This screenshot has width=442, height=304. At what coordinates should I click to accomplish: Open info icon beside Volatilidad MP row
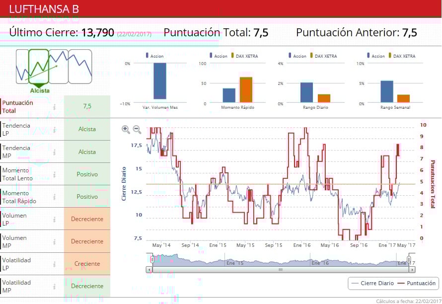coord(55,286)
